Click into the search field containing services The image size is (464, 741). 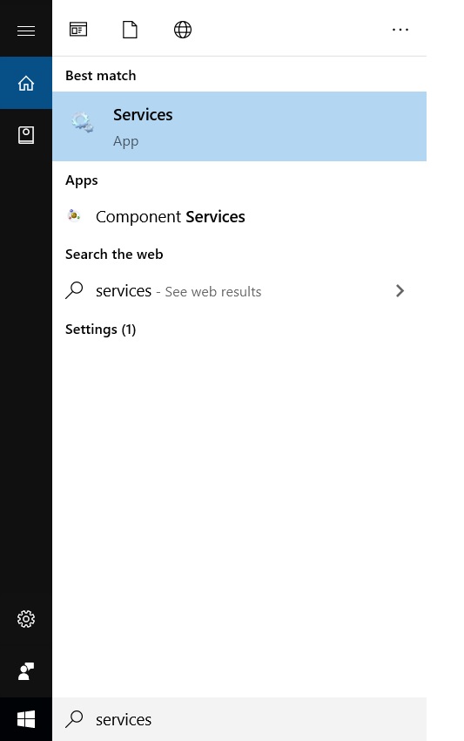pyautogui.click(x=239, y=719)
